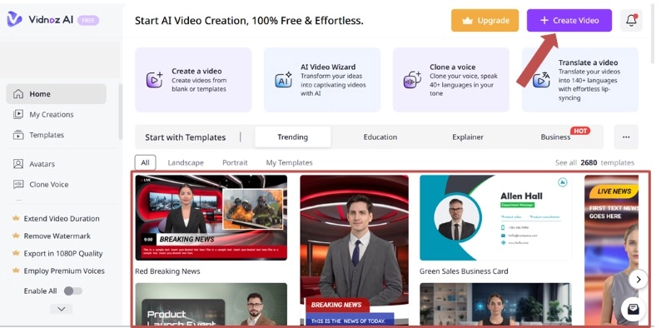Open the floating inbox message icon
Viewport: 666px width, 328px height.
click(x=634, y=310)
